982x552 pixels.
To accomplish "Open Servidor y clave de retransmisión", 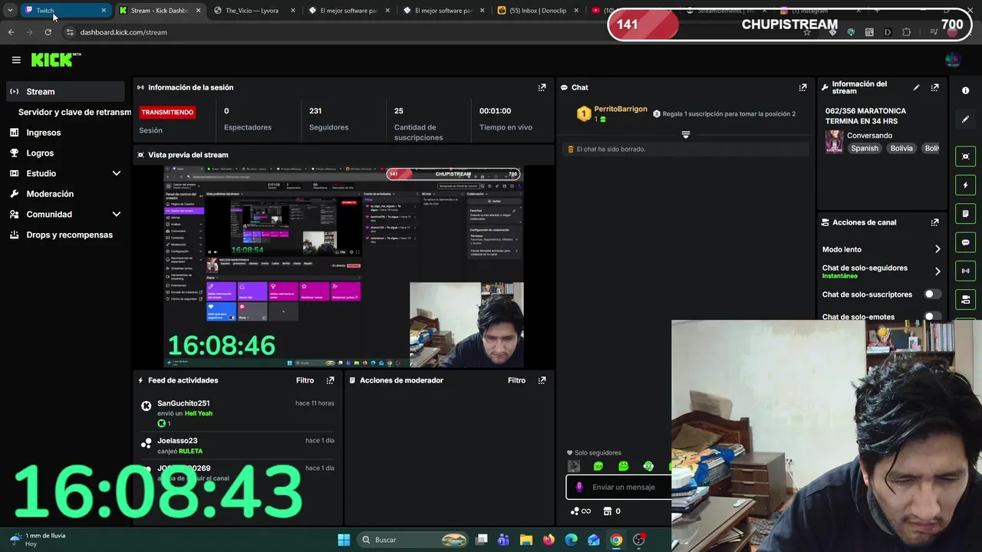I will pos(74,112).
